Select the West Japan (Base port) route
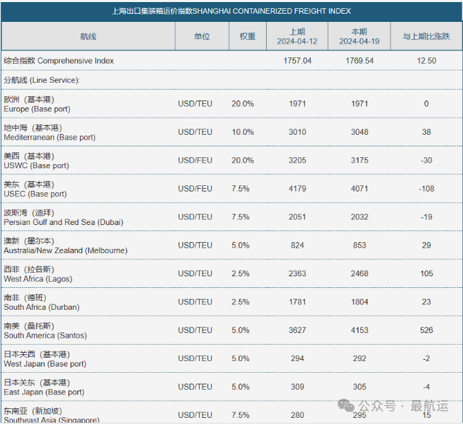The width and height of the screenshot is (463, 424). [45, 359]
